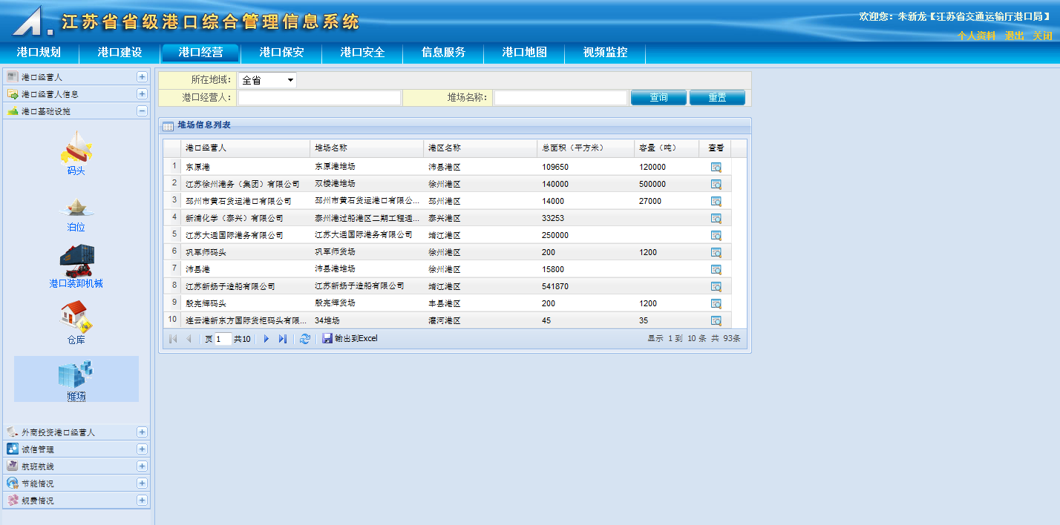Jump to last page of yard list
Screen dimensions: 1060x525
[283, 339]
